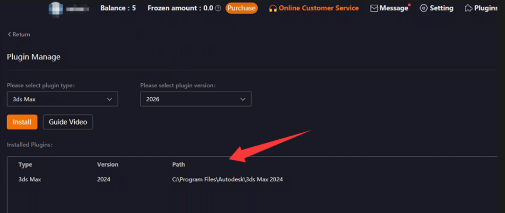
Task: Open the plugin version dropdown showing 2026
Action: 196,99
